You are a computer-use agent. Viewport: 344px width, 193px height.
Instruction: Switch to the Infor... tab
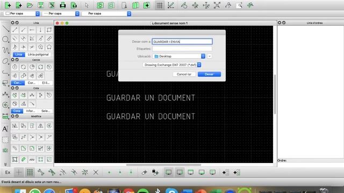point(31,111)
